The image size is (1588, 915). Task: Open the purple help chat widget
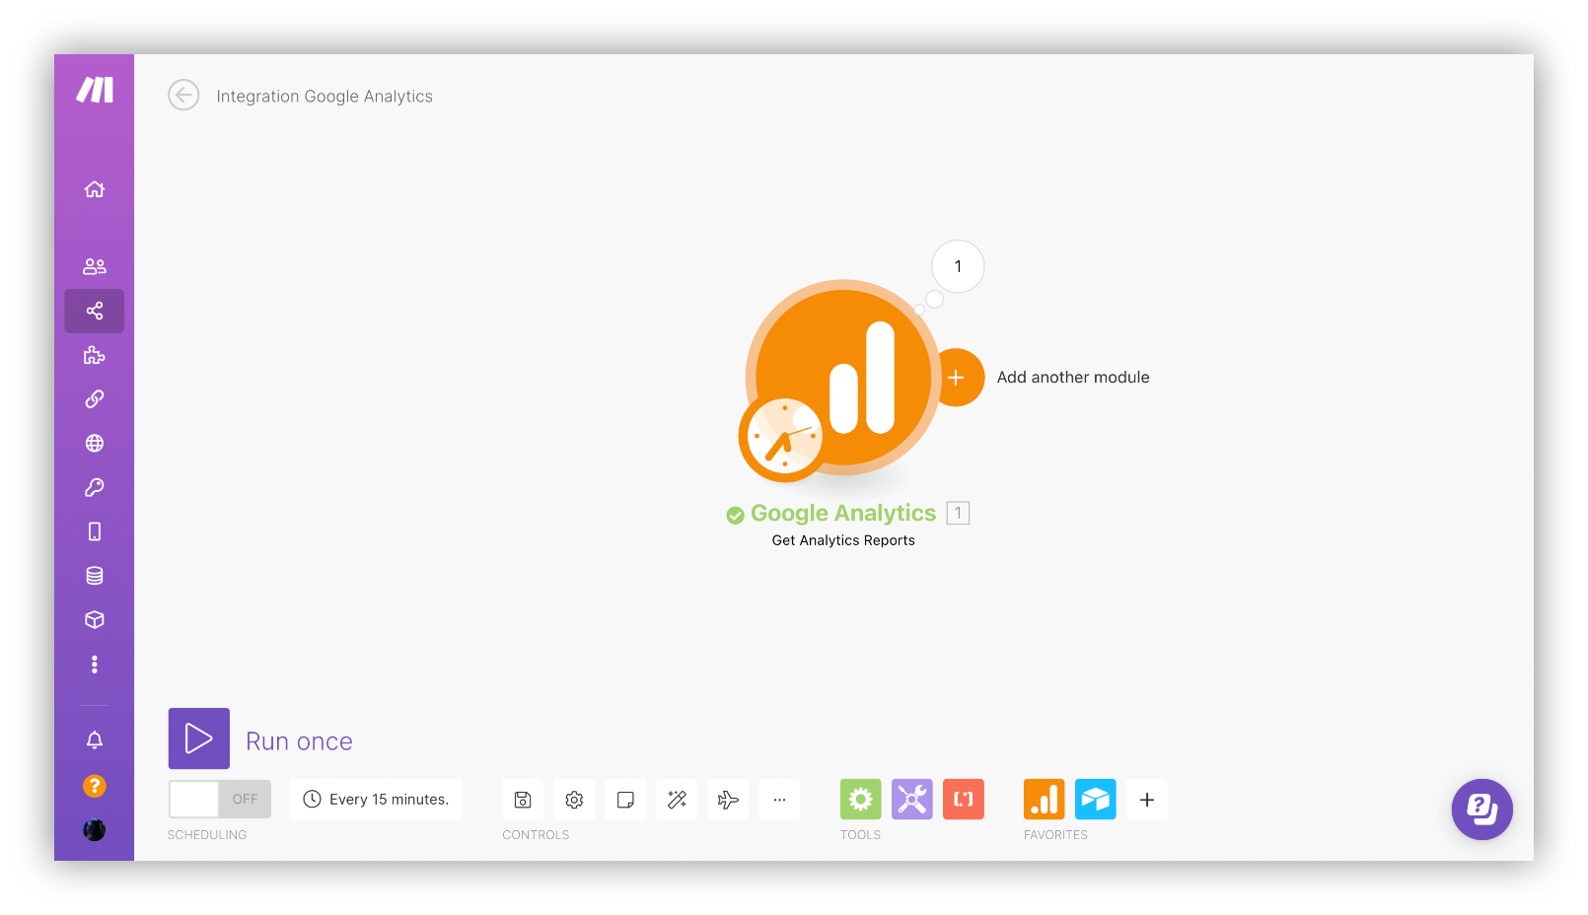point(1482,809)
